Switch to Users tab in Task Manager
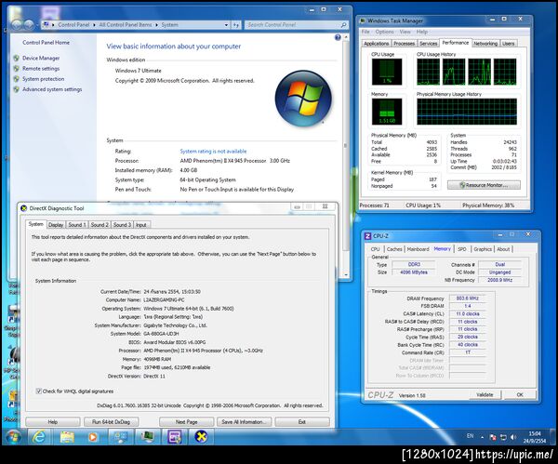The image size is (558, 464). point(508,44)
